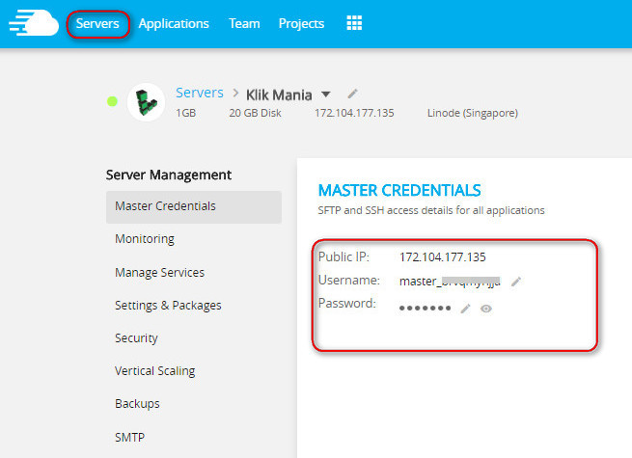This screenshot has height=458, width=632.
Task: Open Manage Services section
Action: (159, 272)
